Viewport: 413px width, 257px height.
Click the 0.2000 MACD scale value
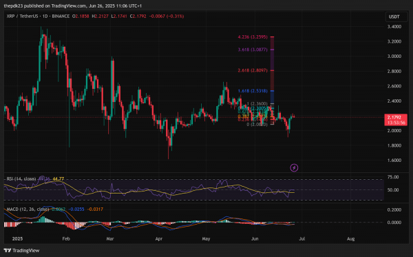click(394, 210)
